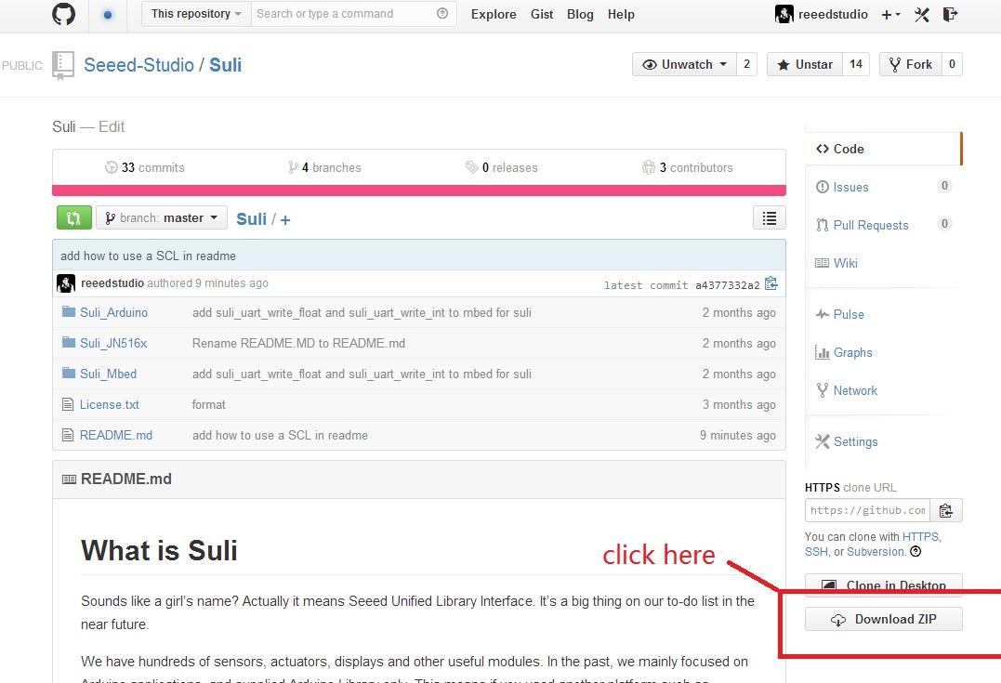
Task: View the 3 contributors page
Action: (688, 167)
